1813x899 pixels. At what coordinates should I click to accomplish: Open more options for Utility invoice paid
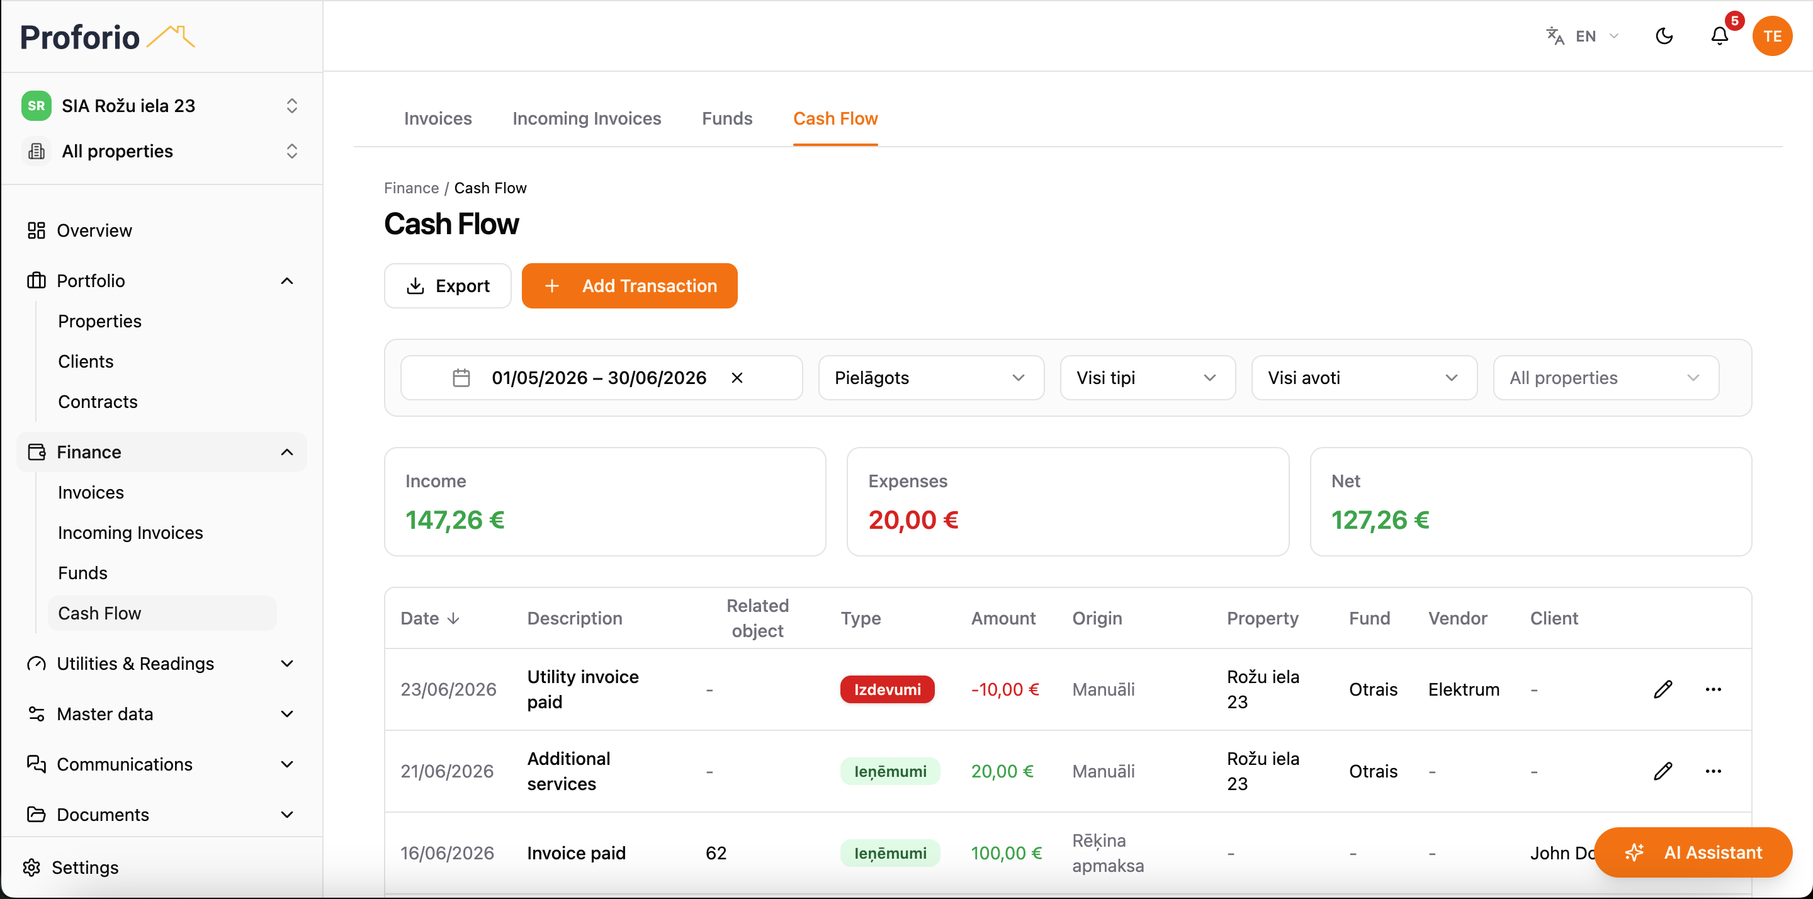[1713, 689]
